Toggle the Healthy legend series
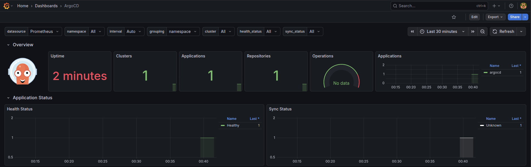 233,125
